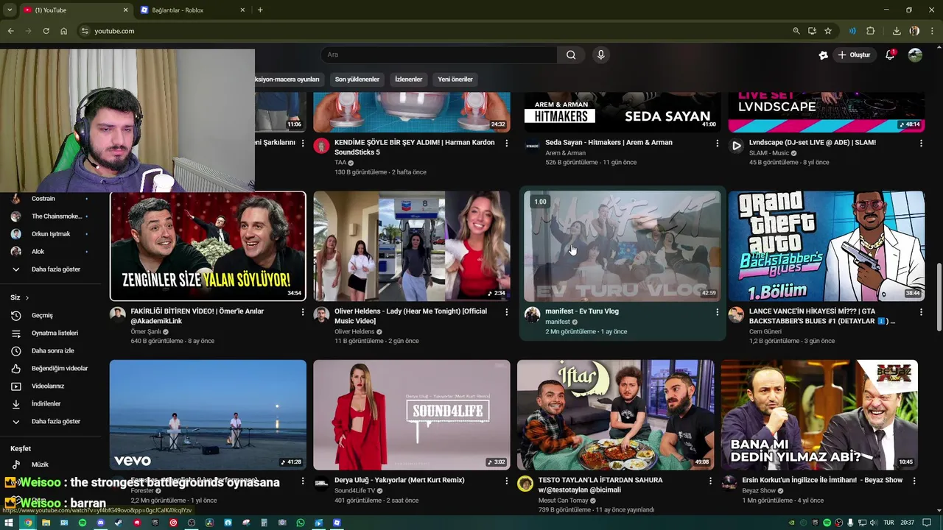Open the ZENGİNLER SİZE YALAN SÖYLÜYOR thumbnail
This screenshot has width=943, height=530.
[208, 246]
